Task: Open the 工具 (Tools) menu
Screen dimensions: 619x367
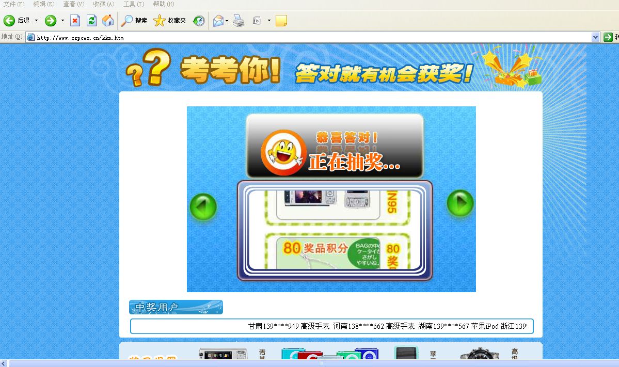Action: (133, 4)
